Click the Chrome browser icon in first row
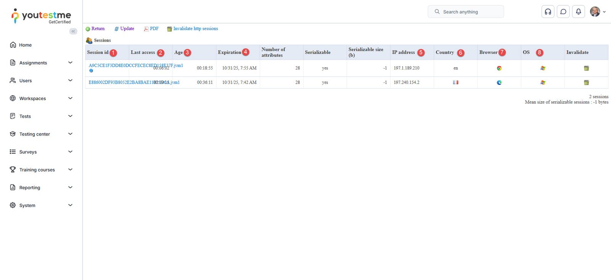 (499, 68)
